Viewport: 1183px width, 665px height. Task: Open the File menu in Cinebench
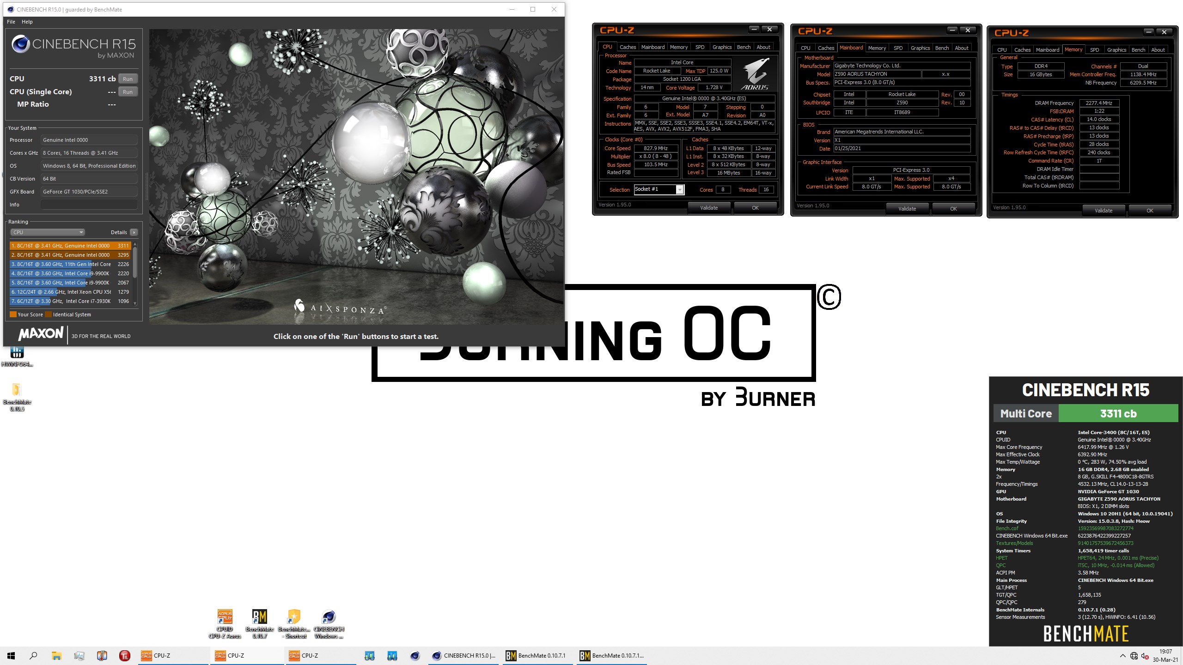click(x=11, y=22)
